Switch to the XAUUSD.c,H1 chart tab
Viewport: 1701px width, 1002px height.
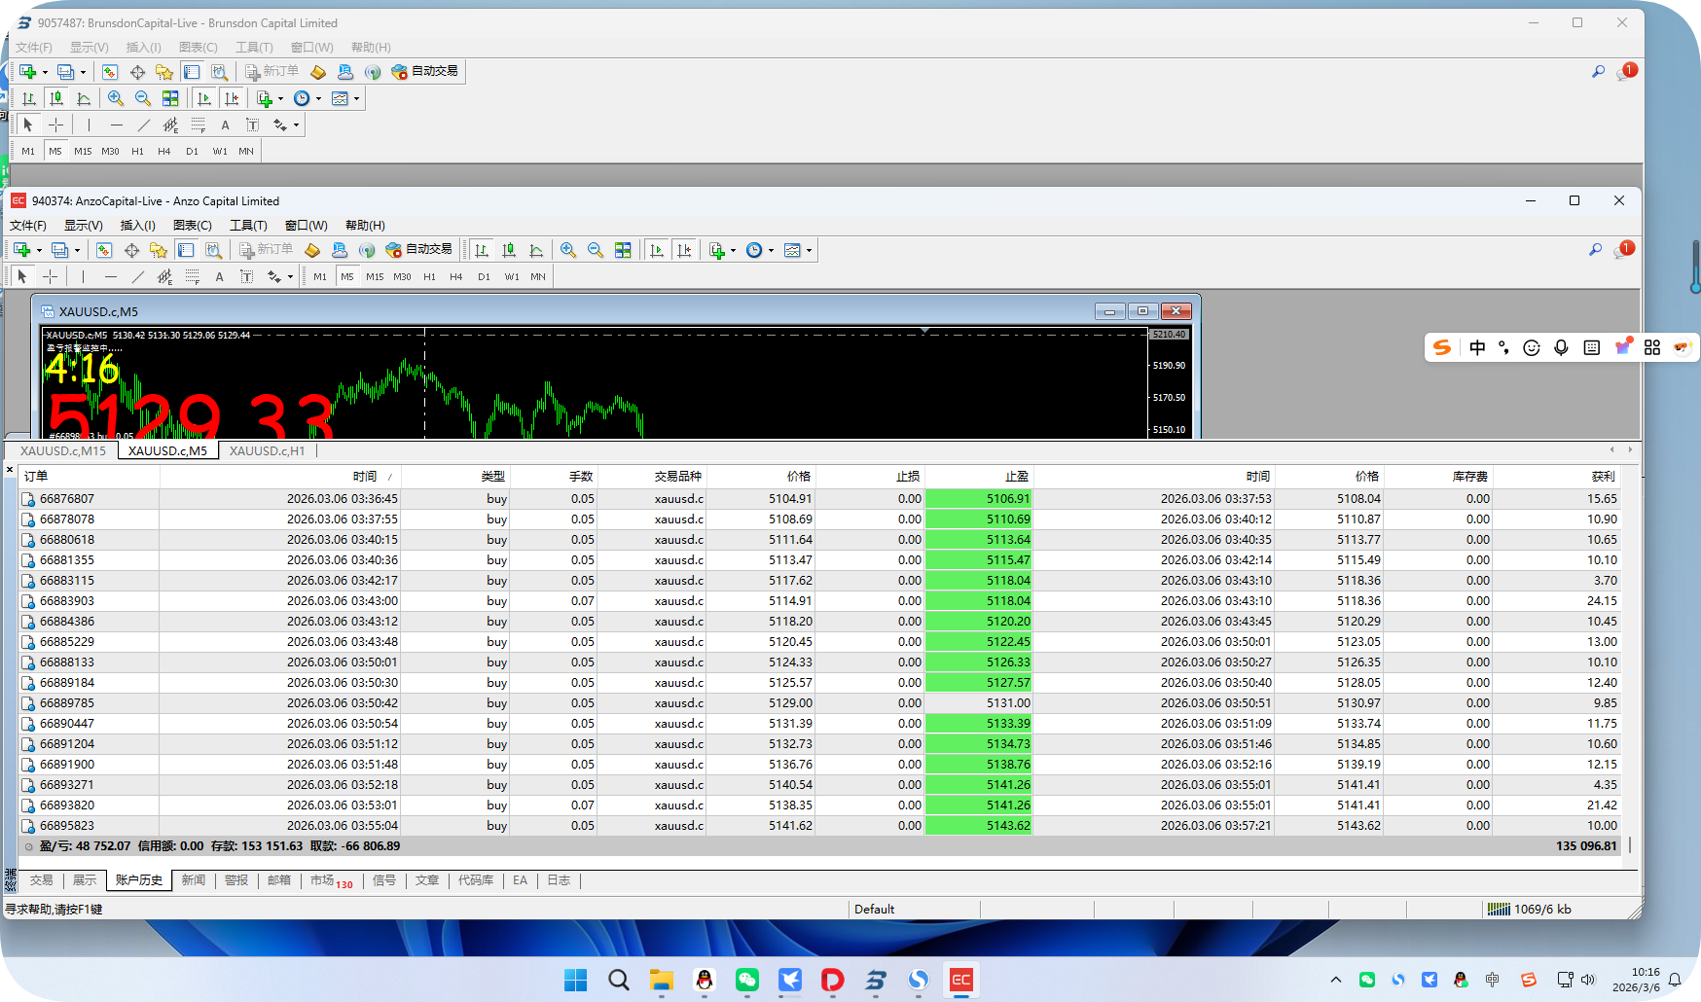click(x=267, y=450)
